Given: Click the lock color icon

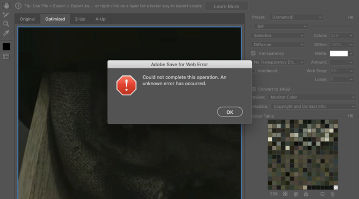Looking at the screenshot, I should (306, 194).
